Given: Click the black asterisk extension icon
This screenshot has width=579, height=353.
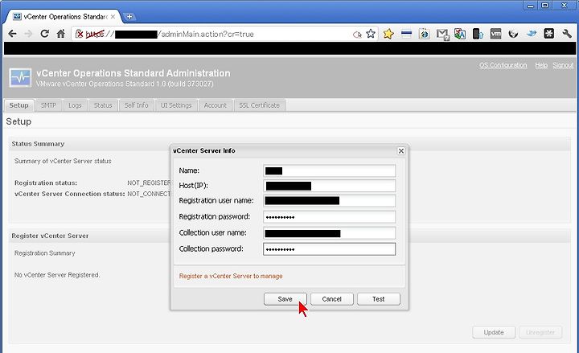Looking at the screenshot, I should pyautogui.click(x=549, y=34).
